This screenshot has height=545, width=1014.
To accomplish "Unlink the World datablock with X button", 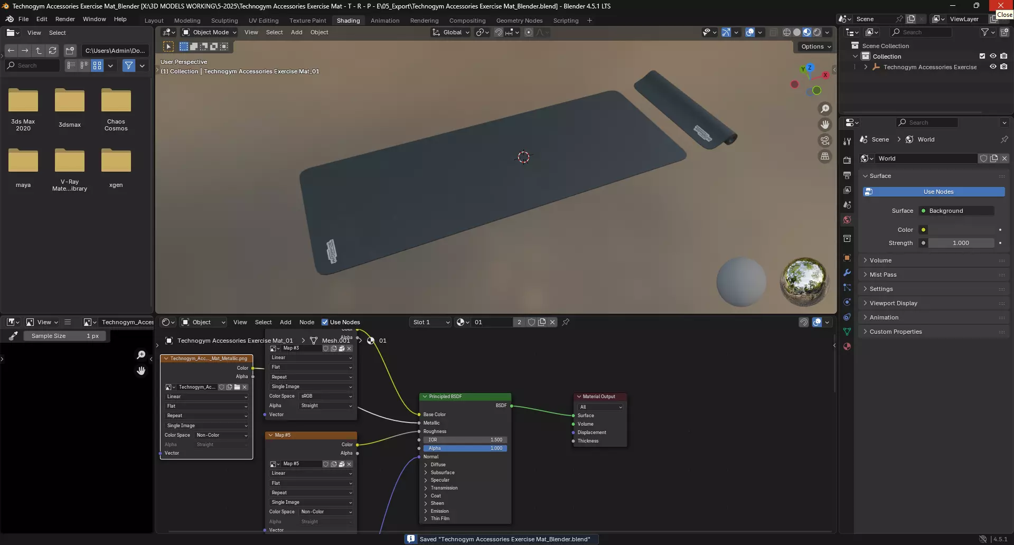I will click(x=1004, y=158).
